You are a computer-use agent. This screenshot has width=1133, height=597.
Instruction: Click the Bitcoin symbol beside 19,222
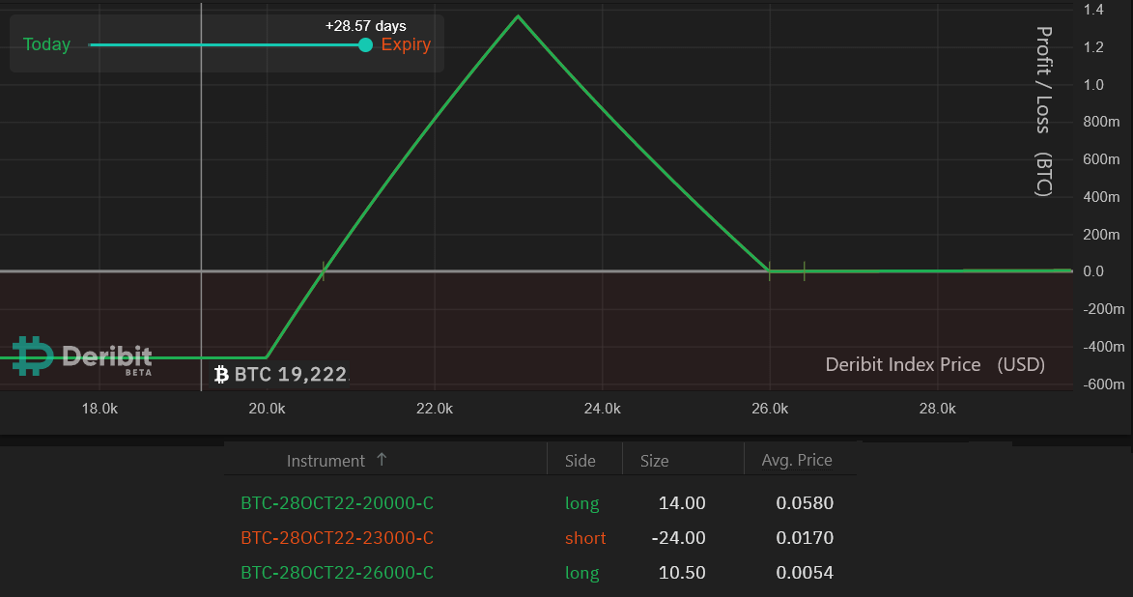[221, 374]
